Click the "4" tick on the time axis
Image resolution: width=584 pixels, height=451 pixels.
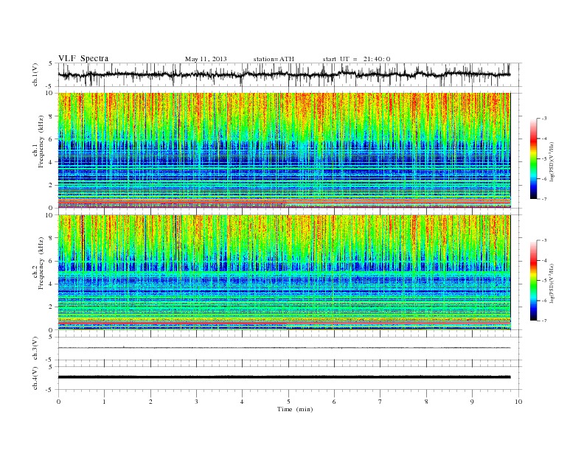point(242,402)
